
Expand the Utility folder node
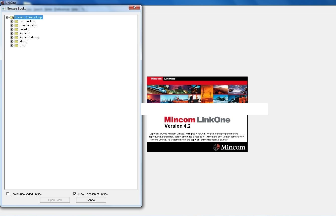click(x=12, y=45)
